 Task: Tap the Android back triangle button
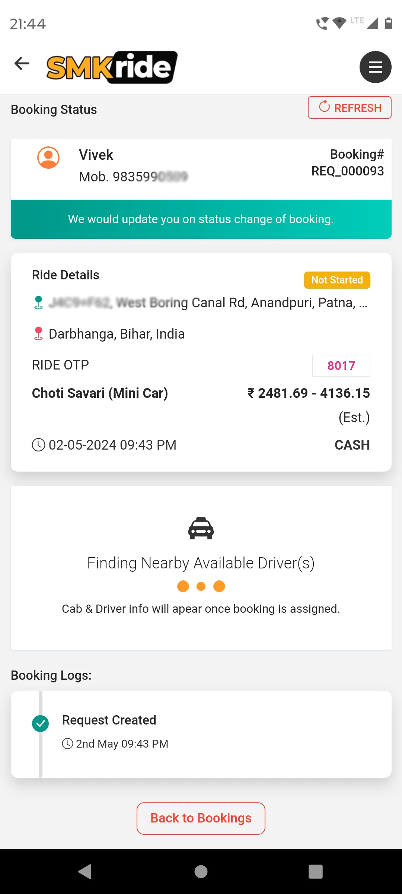85,872
